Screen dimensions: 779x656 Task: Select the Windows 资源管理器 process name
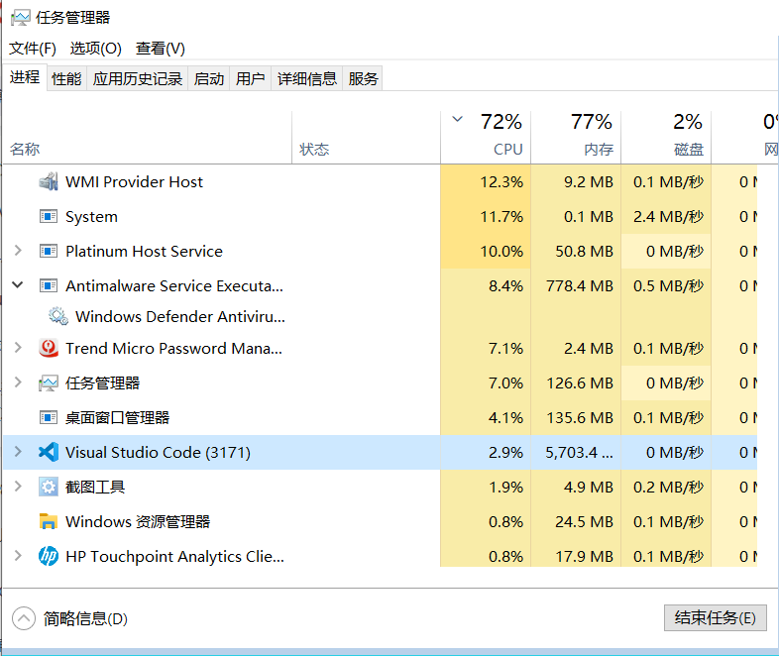point(138,521)
